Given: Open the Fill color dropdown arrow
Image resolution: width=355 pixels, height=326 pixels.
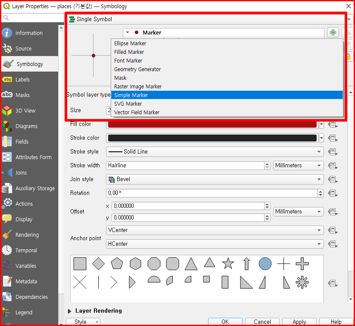Looking at the screenshot, I should point(321,124).
